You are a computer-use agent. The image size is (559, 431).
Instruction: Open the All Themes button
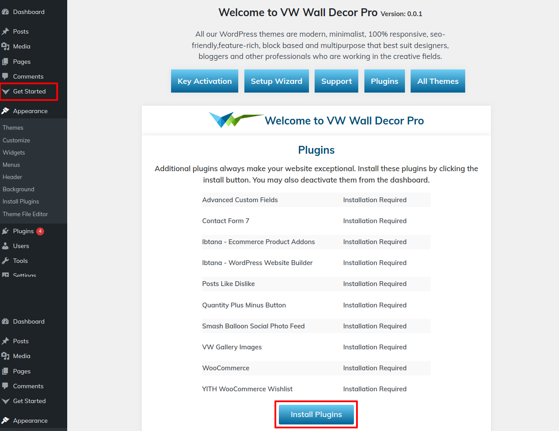coord(438,81)
